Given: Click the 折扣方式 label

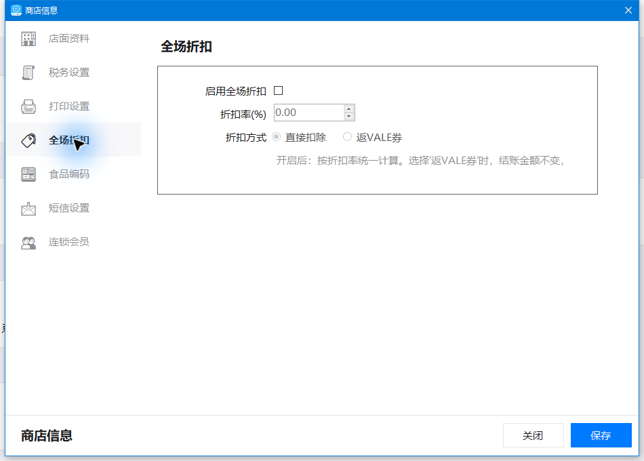Looking at the screenshot, I should tap(246, 137).
